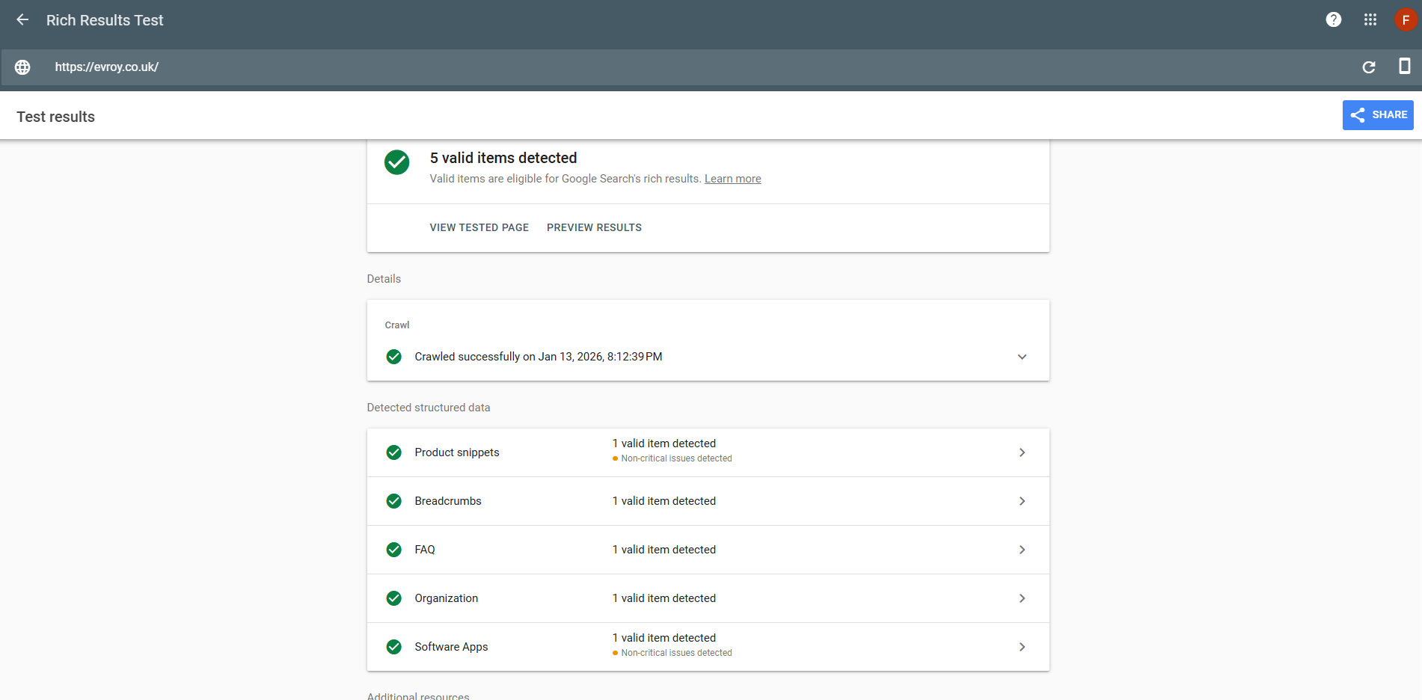Rerun the test with the refresh icon
This screenshot has width=1422, height=700.
1369,67
